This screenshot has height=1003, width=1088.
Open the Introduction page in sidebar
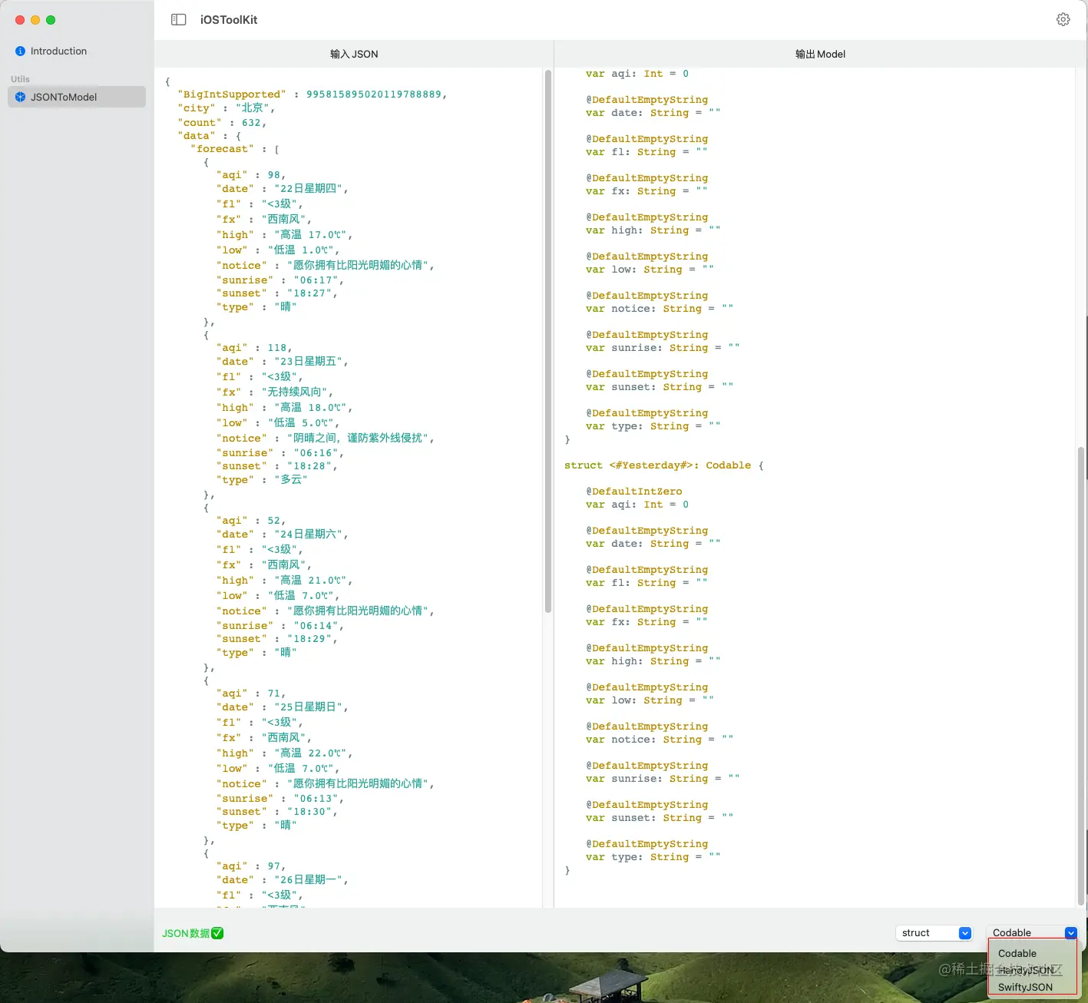[77, 51]
